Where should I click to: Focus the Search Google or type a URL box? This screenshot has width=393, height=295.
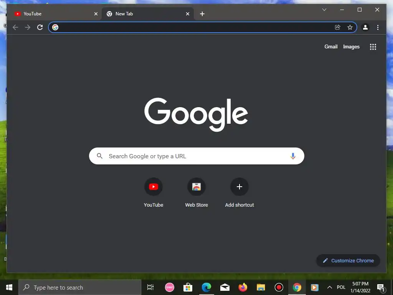coord(196,156)
